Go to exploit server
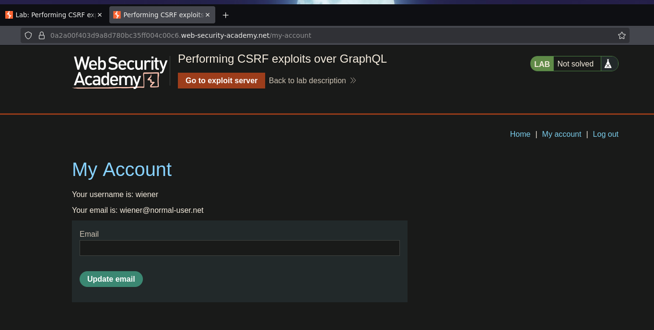 pos(222,80)
